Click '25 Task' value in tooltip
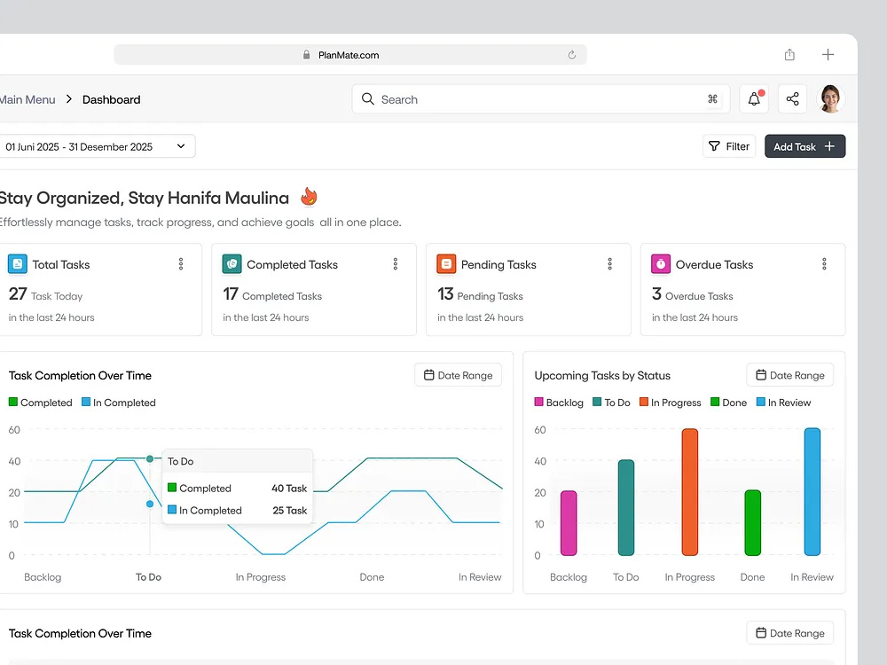The image size is (887, 665). (x=290, y=510)
